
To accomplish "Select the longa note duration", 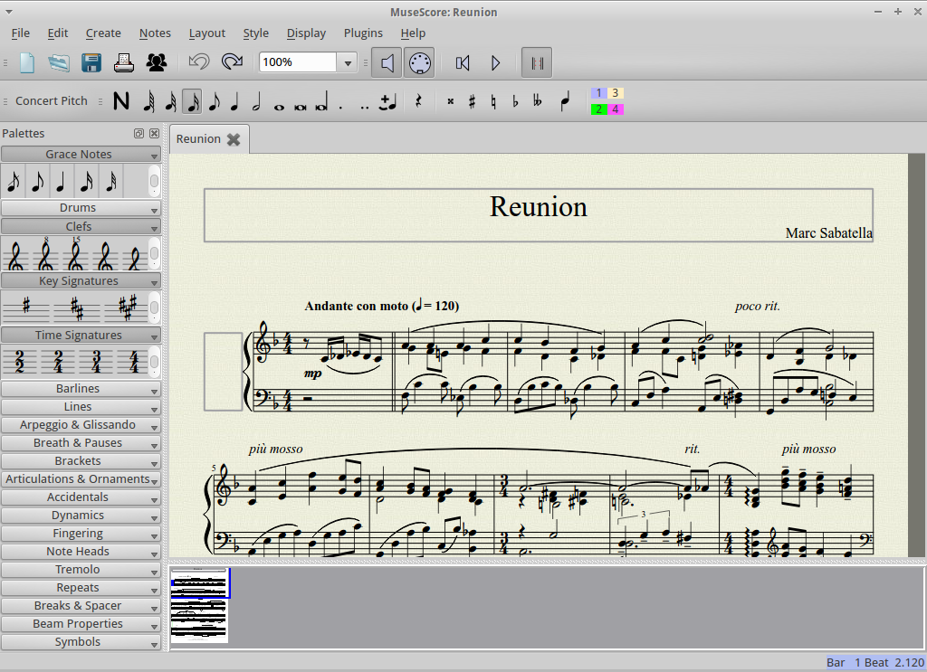I will tap(321, 101).
